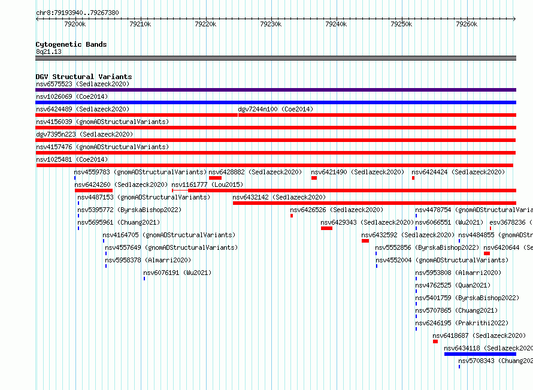
Task: Click the nsv1025481 (Coe2014) label
Action: pyautogui.click(x=72, y=159)
